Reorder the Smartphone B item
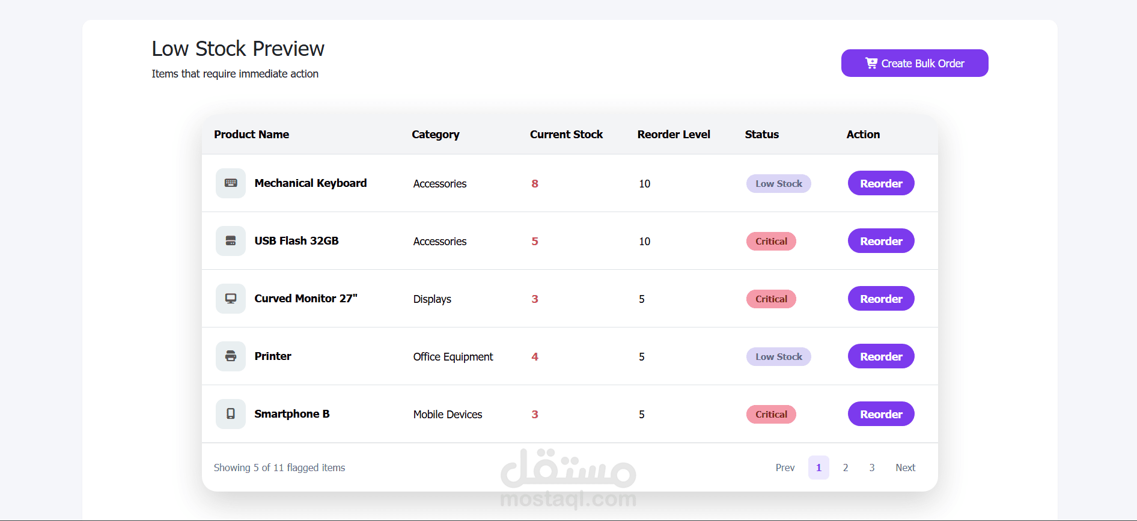1137x521 pixels. point(881,414)
